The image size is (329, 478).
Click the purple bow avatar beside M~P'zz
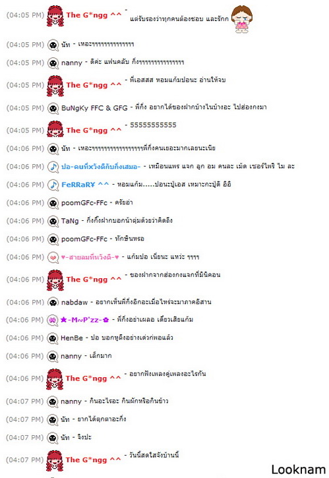(x=53, y=320)
